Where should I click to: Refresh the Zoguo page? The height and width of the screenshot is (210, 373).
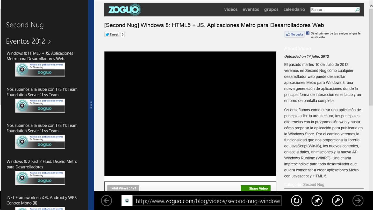tap(296, 201)
